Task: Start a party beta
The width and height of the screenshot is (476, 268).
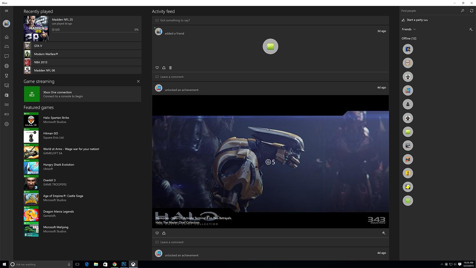Action: (x=415, y=20)
